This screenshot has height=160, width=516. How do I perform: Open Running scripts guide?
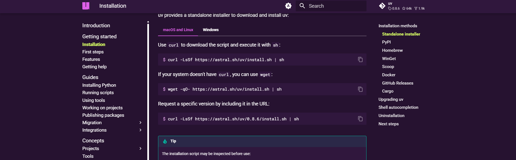click(x=98, y=93)
